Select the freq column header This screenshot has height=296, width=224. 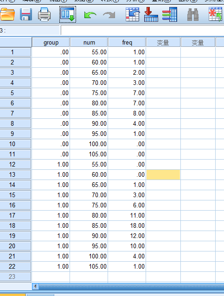pos(127,43)
